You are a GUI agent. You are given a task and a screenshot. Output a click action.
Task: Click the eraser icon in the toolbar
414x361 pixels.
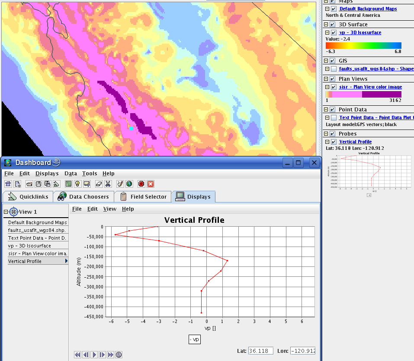(99, 184)
